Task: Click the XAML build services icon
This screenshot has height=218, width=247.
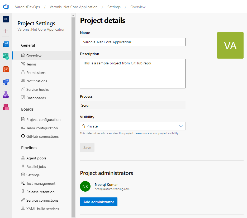Action: tap(23, 208)
